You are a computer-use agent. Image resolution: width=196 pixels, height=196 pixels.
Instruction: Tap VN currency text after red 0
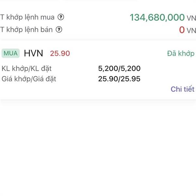(191, 30)
